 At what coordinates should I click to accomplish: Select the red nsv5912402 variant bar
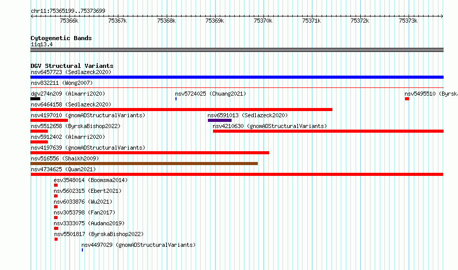(39, 142)
